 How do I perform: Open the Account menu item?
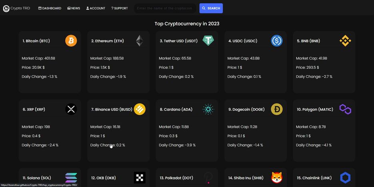click(96, 8)
